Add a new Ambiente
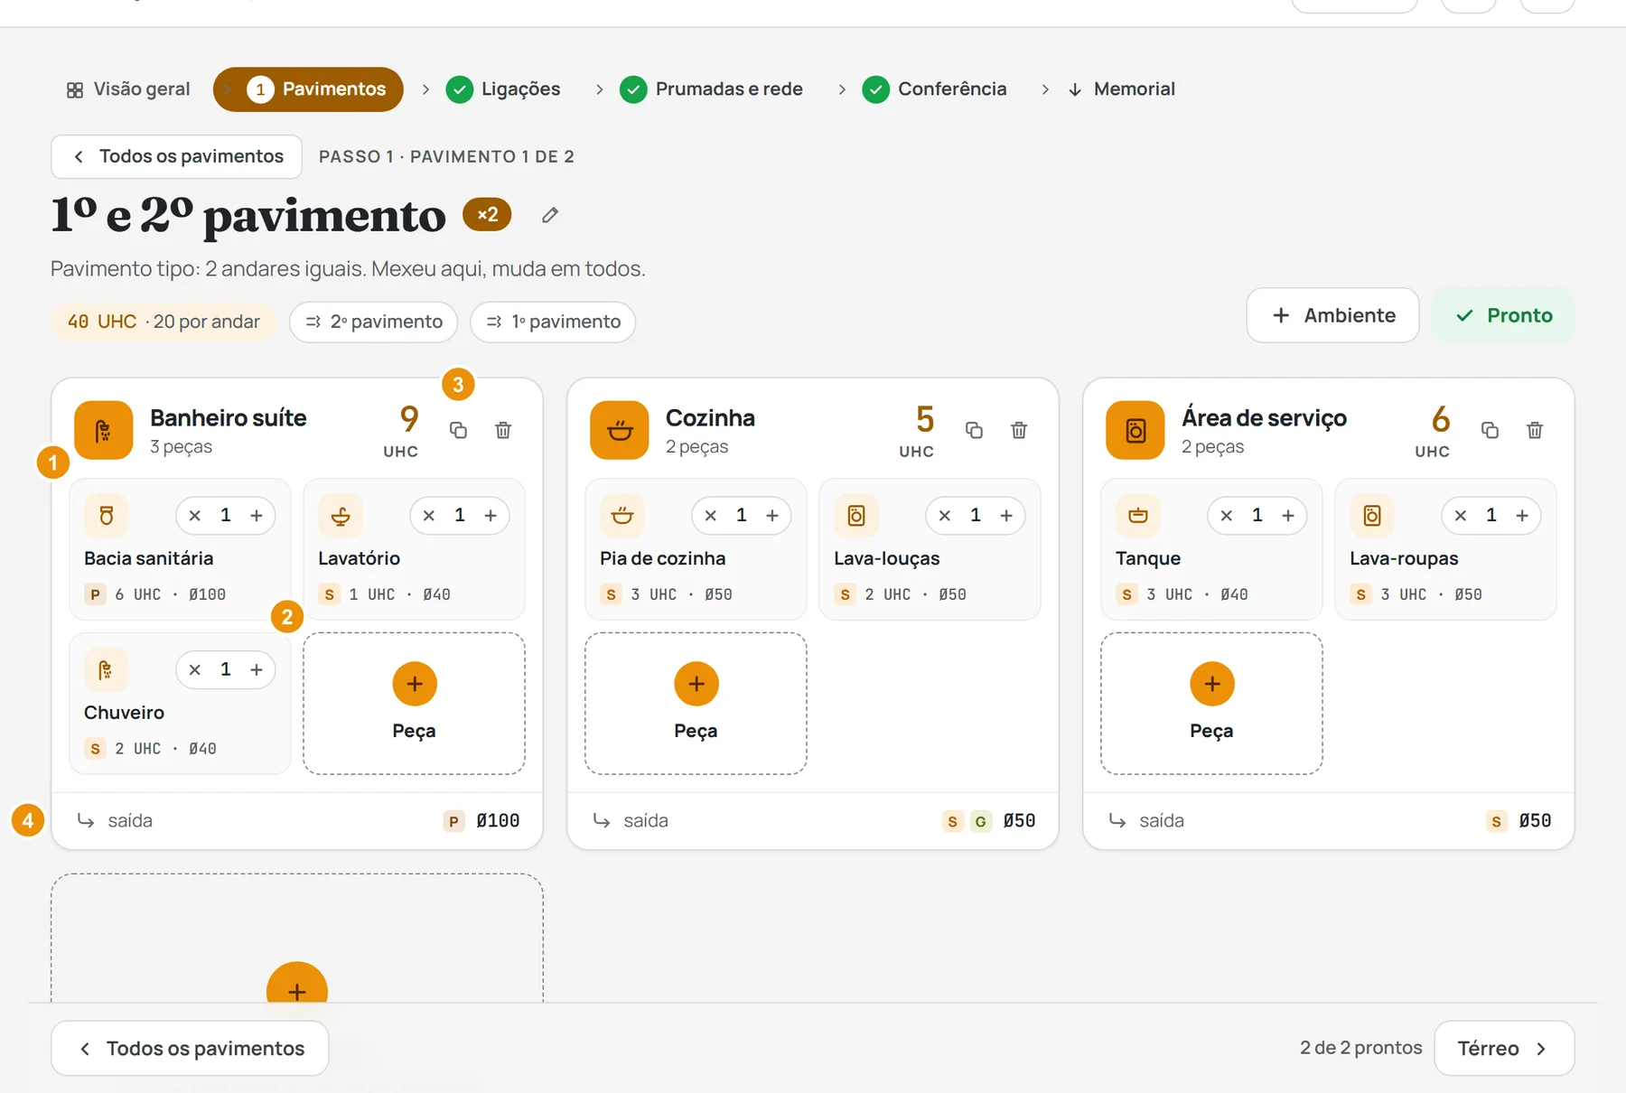Viewport: 1626px width, 1093px height. [1333, 315]
